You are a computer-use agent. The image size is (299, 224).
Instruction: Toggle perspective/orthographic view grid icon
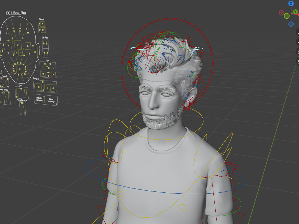(x=298, y=61)
